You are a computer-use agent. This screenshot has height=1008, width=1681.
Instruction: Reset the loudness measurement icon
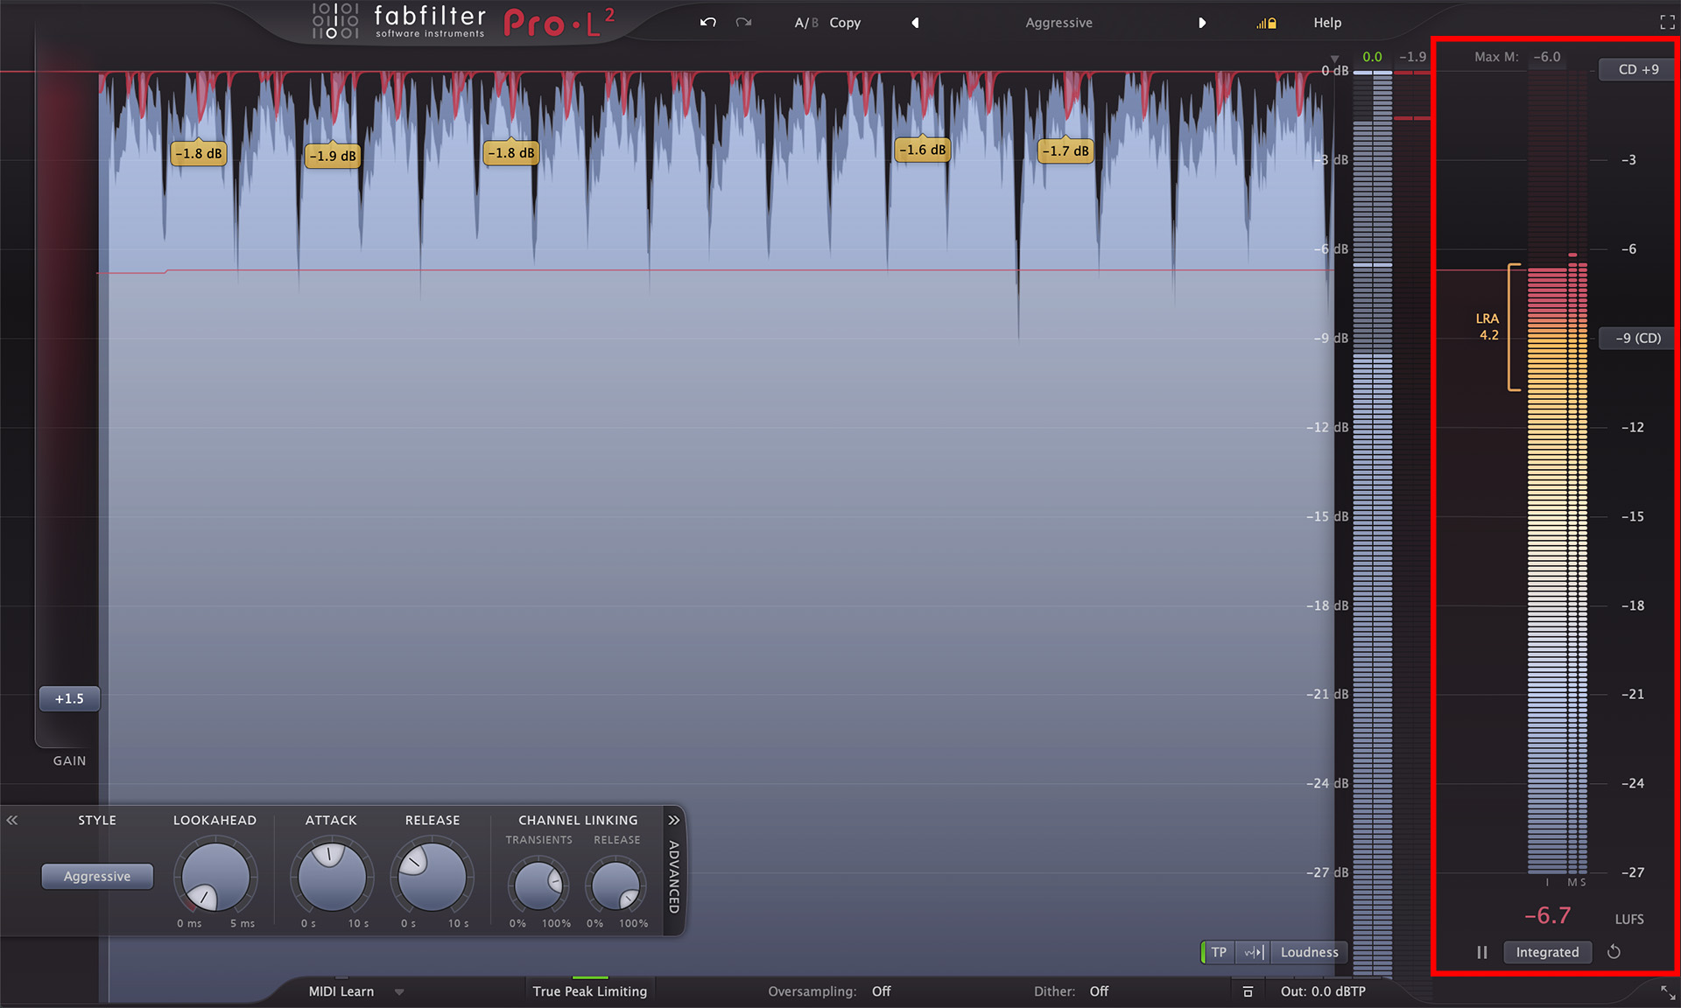[1614, 951]
